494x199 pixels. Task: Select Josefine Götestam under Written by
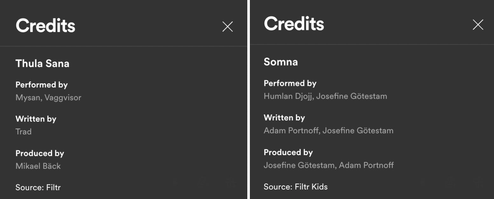358,131
